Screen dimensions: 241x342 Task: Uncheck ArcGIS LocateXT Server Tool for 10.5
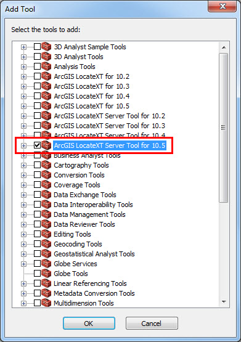(38, 145)
